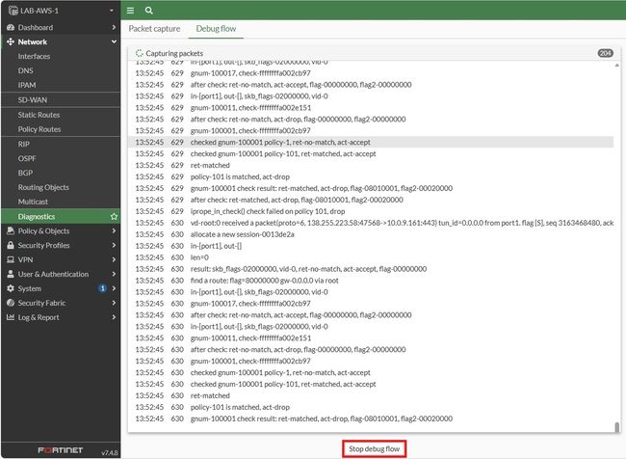The width and height of the screenshot is (626, 459).
Task: Click the Policy & Objects icon
Action: point(11,230)
